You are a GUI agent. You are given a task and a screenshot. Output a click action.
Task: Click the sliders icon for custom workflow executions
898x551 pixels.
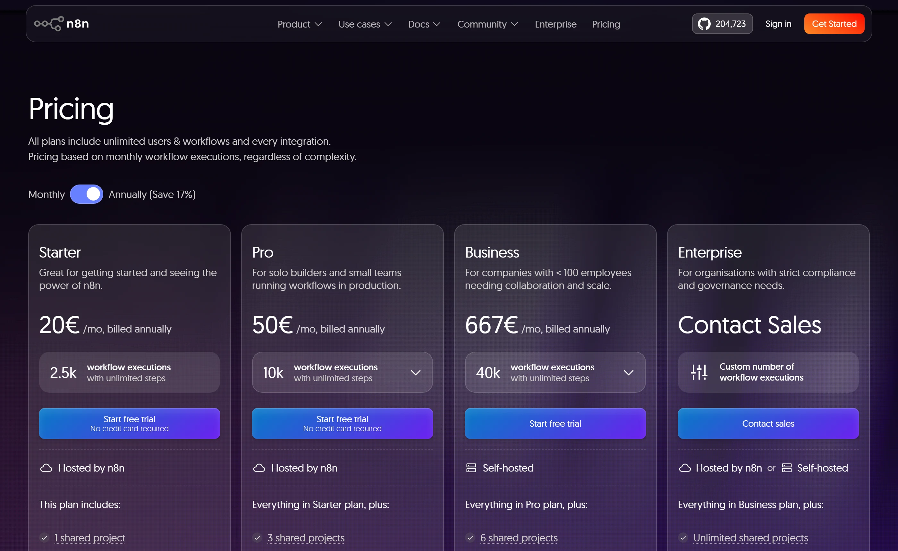coord(699,372)
